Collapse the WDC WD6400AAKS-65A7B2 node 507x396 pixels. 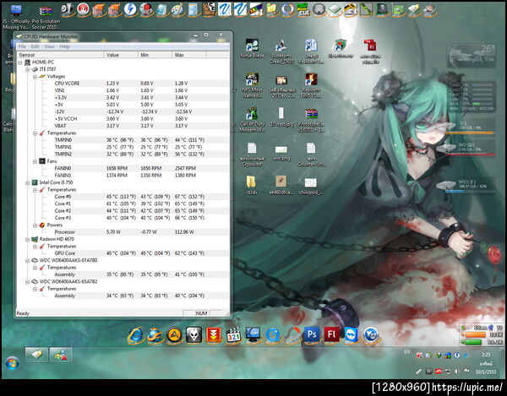(x=28, y=282)
